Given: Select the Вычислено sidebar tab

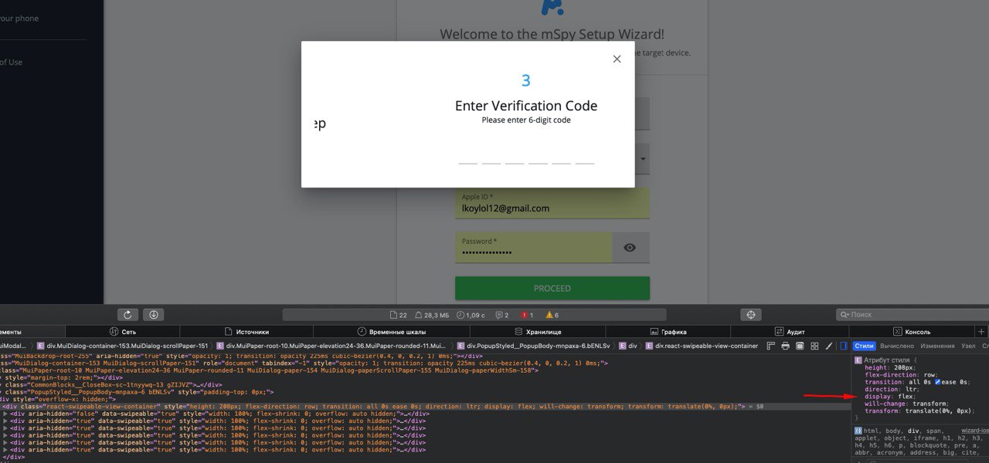Looking at the screenshot, I should [x=896, y=346].
